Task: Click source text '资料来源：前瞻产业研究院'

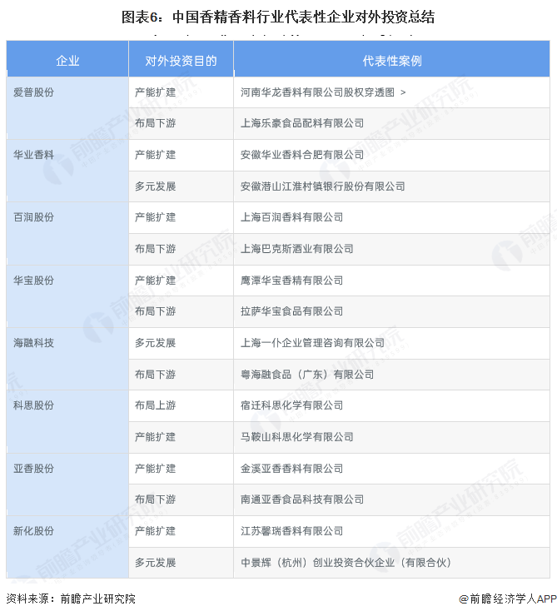Action: (x=71, y=599)
